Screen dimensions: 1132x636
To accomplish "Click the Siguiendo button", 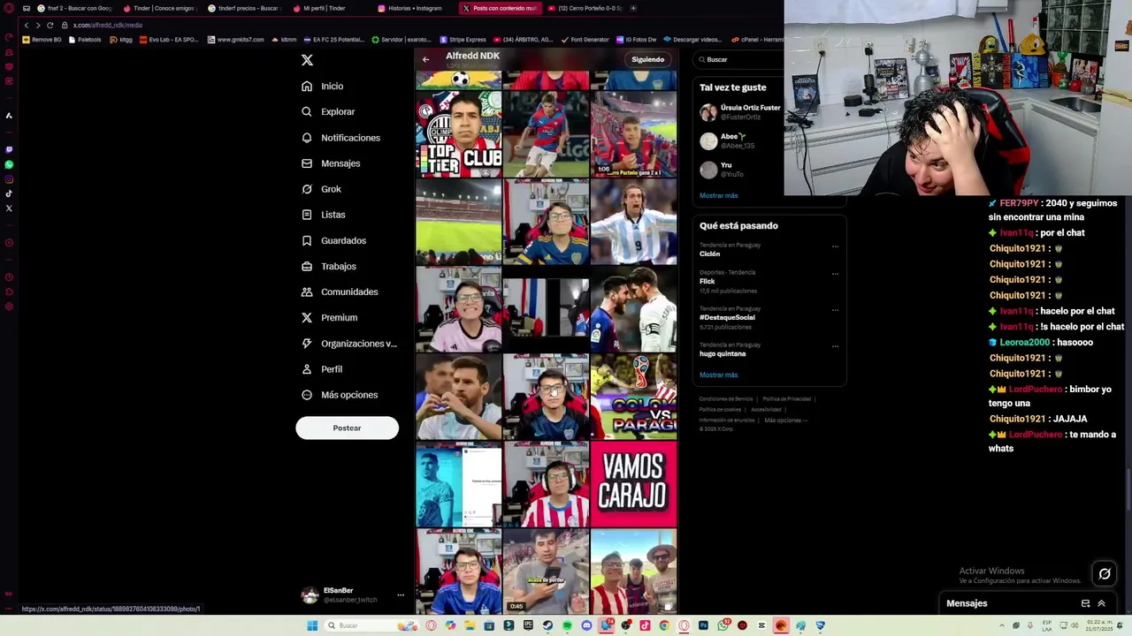I will pyautogui.click(x=647, y=59).
